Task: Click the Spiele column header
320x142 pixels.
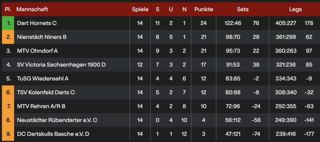Action: click(140, 9)
